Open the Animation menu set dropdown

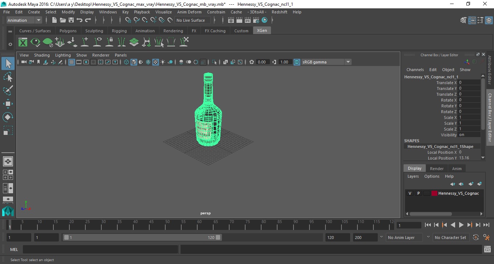click(x=24, y=20)
